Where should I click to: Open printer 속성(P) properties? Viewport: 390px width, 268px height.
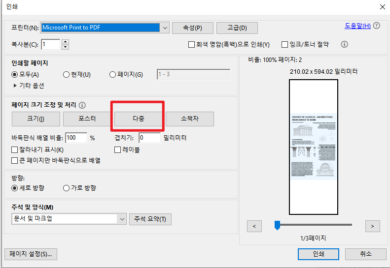(192, 28)
